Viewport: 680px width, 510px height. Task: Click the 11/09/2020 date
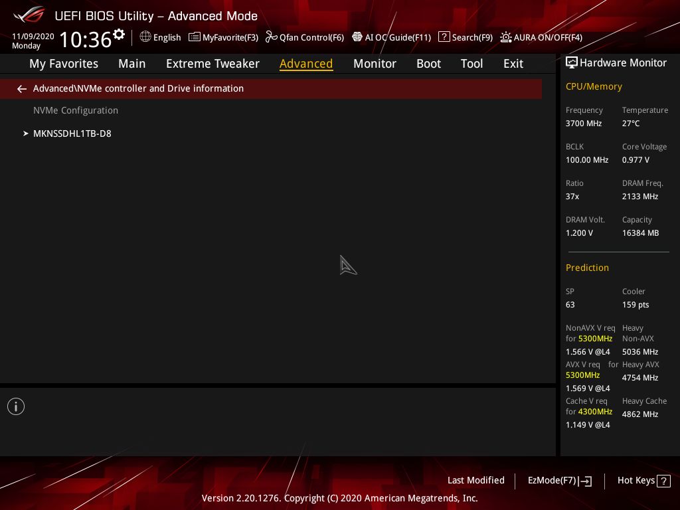click(x=33, y=37)
